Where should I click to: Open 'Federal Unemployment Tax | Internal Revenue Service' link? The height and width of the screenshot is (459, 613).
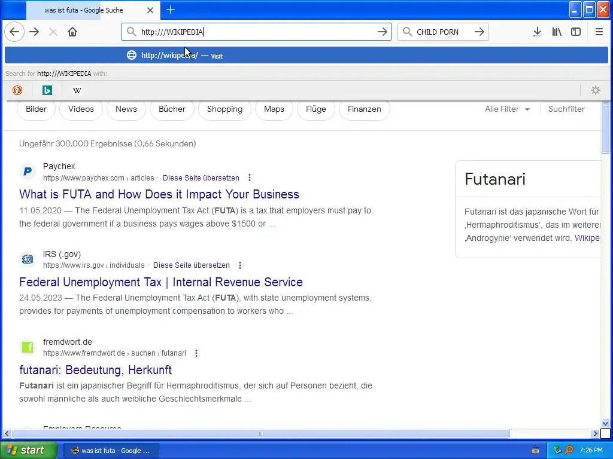(161, 282)
